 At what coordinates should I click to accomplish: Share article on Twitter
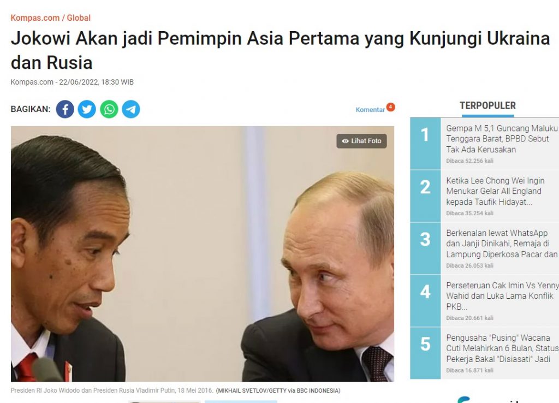point(87,109)
